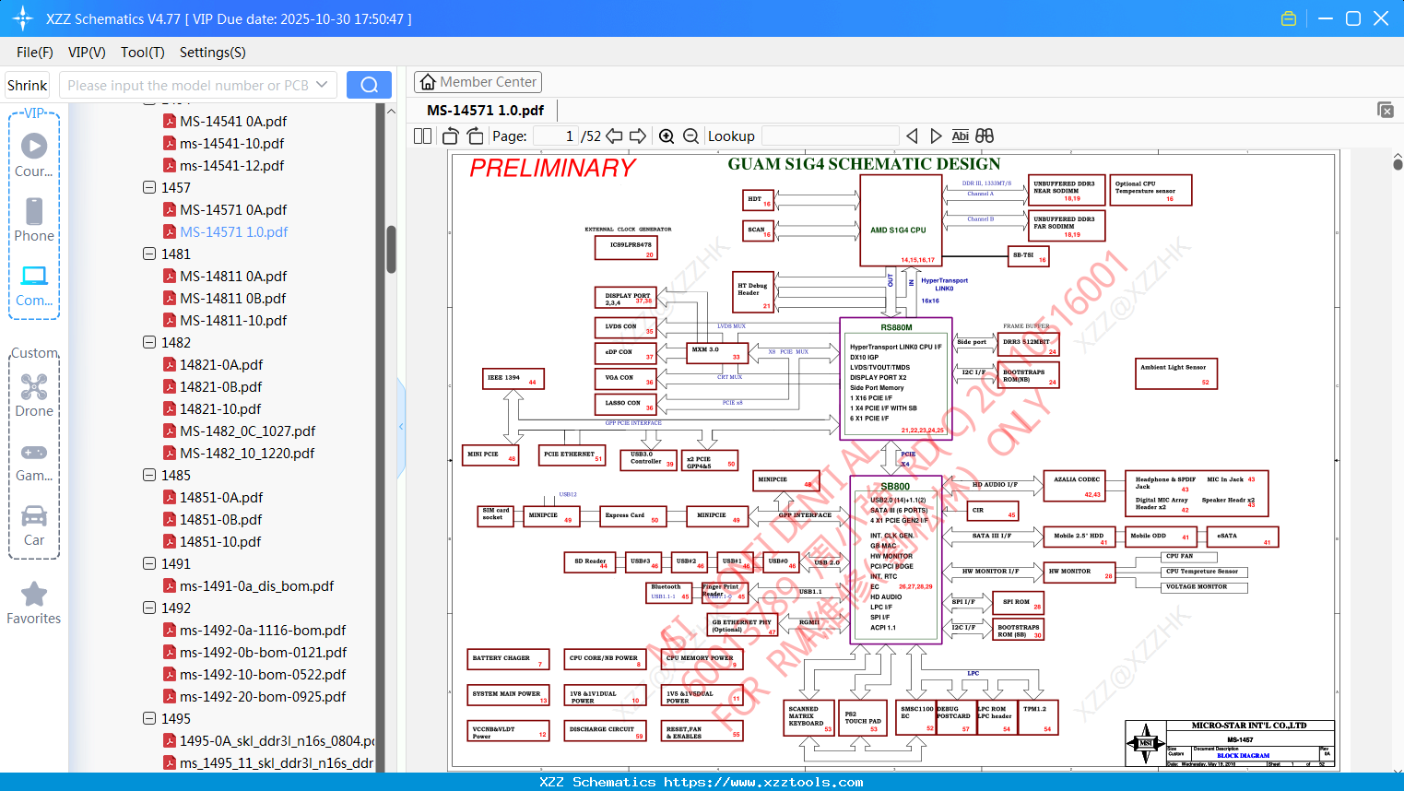
Task: Open the Car sidebar category
Action: tap(34, 525)
